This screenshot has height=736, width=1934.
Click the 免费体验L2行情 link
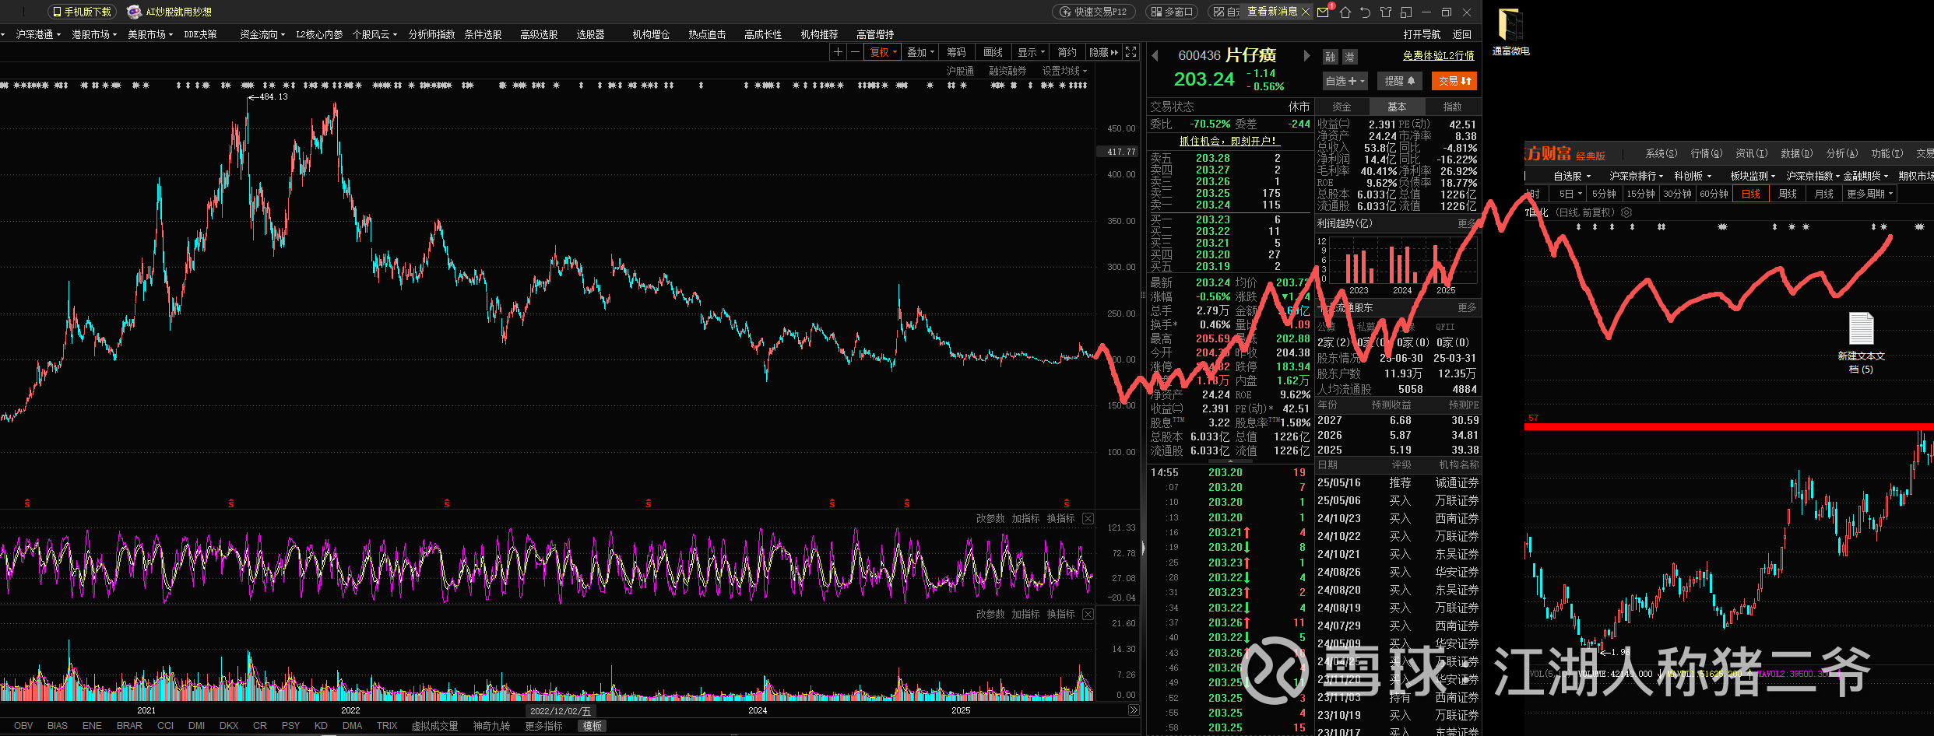[x=1439, y=56]
